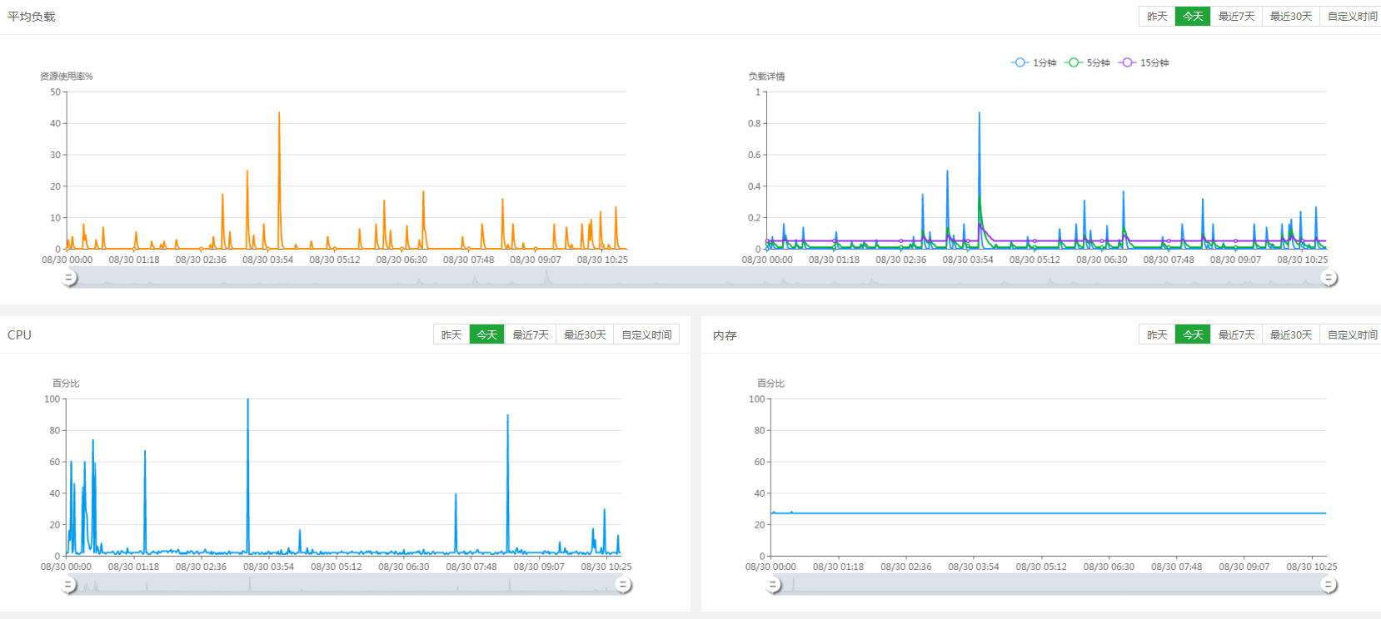Switch CPU panel to 最近30天

[x=585, y=334]
